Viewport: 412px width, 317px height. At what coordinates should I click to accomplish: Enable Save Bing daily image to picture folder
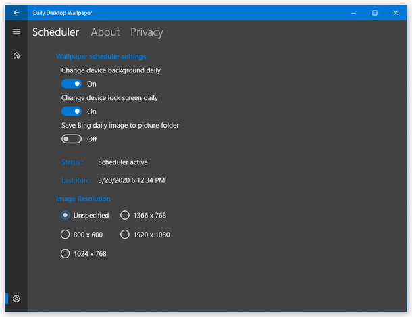[72, 139]
